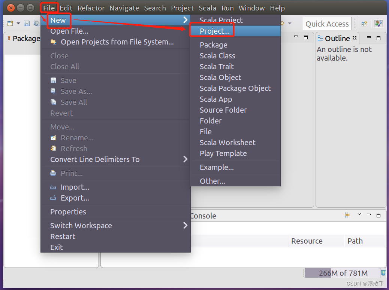Viewport: 389px width, 290px height.
Task: Maximize the Outline panel
Action: pos(379,38)
